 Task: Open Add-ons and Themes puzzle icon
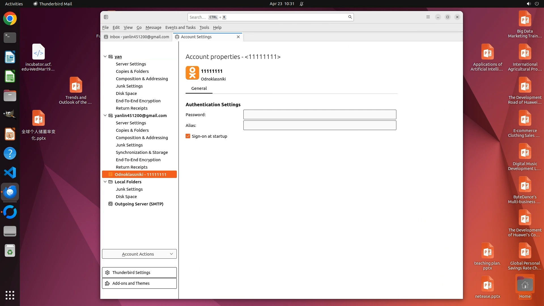107,283
